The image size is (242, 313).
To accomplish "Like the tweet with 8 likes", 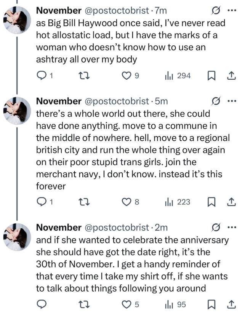I will 126,202.
